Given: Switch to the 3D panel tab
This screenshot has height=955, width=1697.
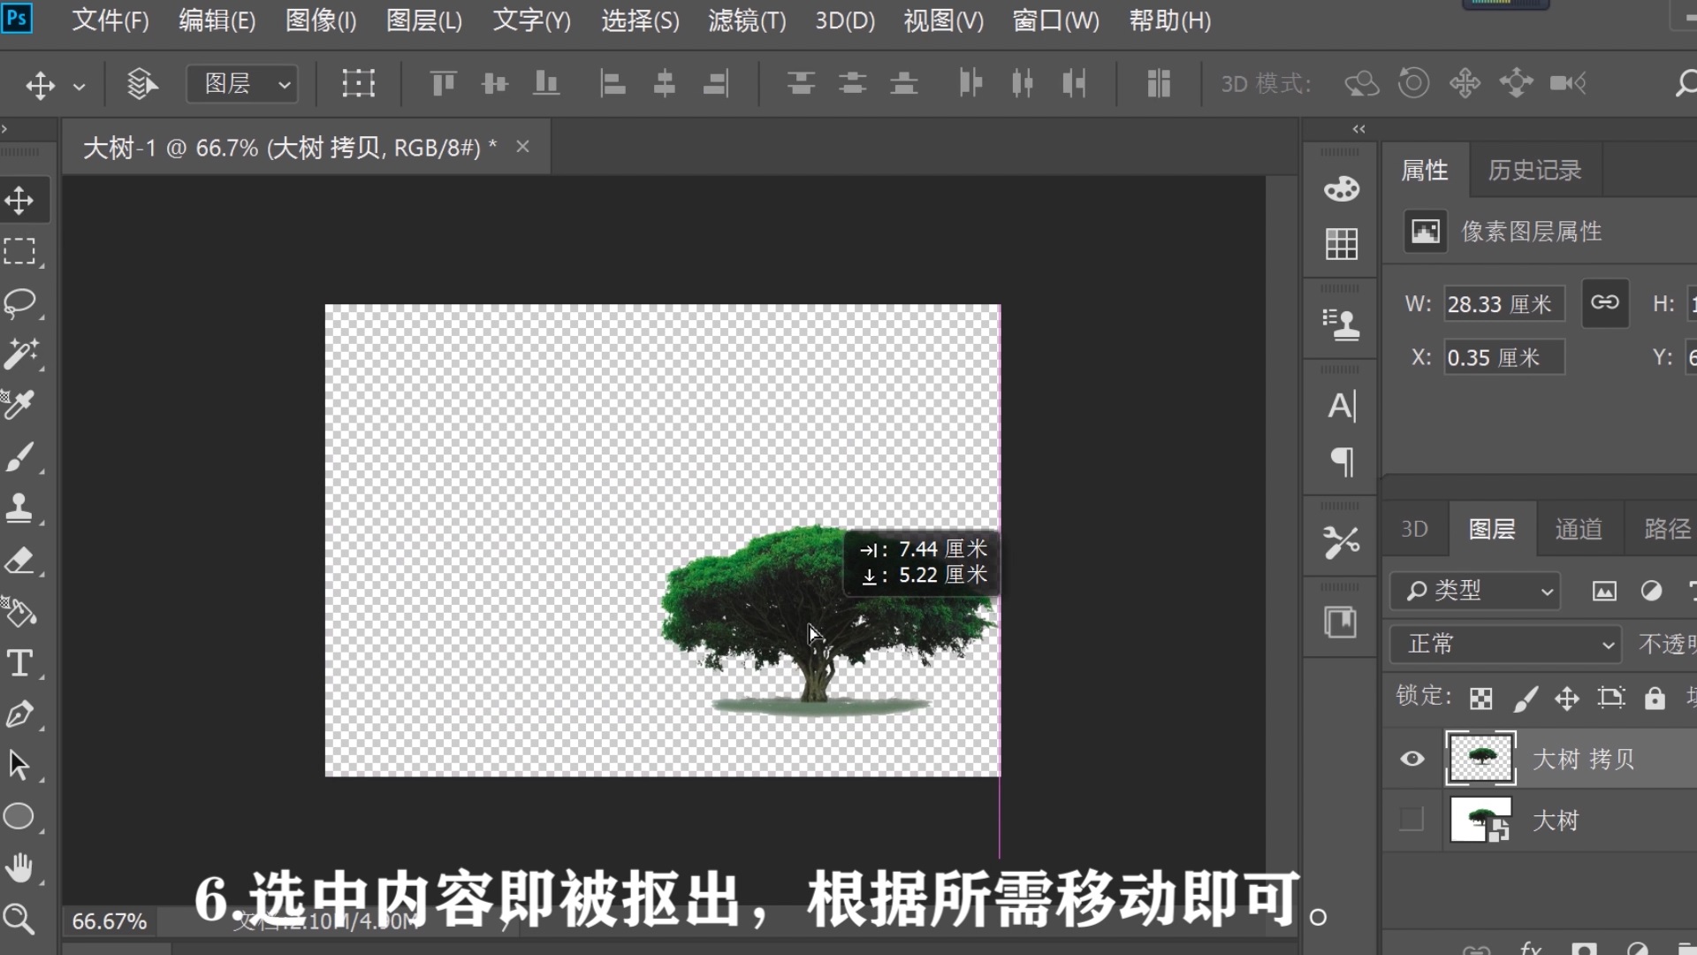Looking at the screenshot, I should click(x=1414, y=529).
